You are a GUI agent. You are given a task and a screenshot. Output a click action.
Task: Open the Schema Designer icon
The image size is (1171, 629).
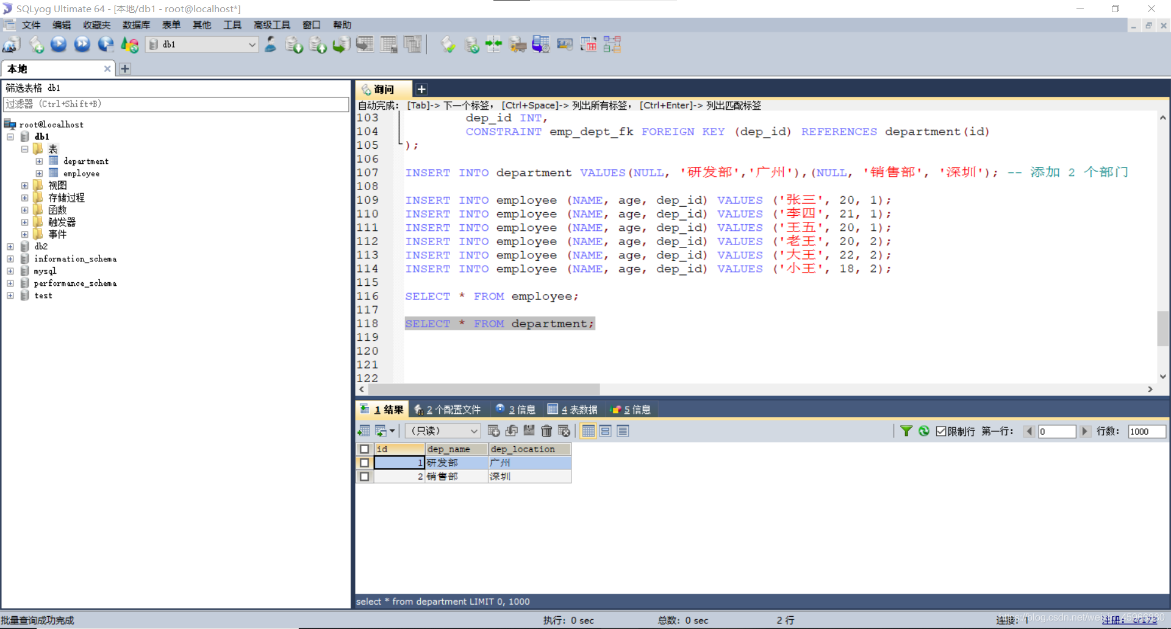[612, 44]
